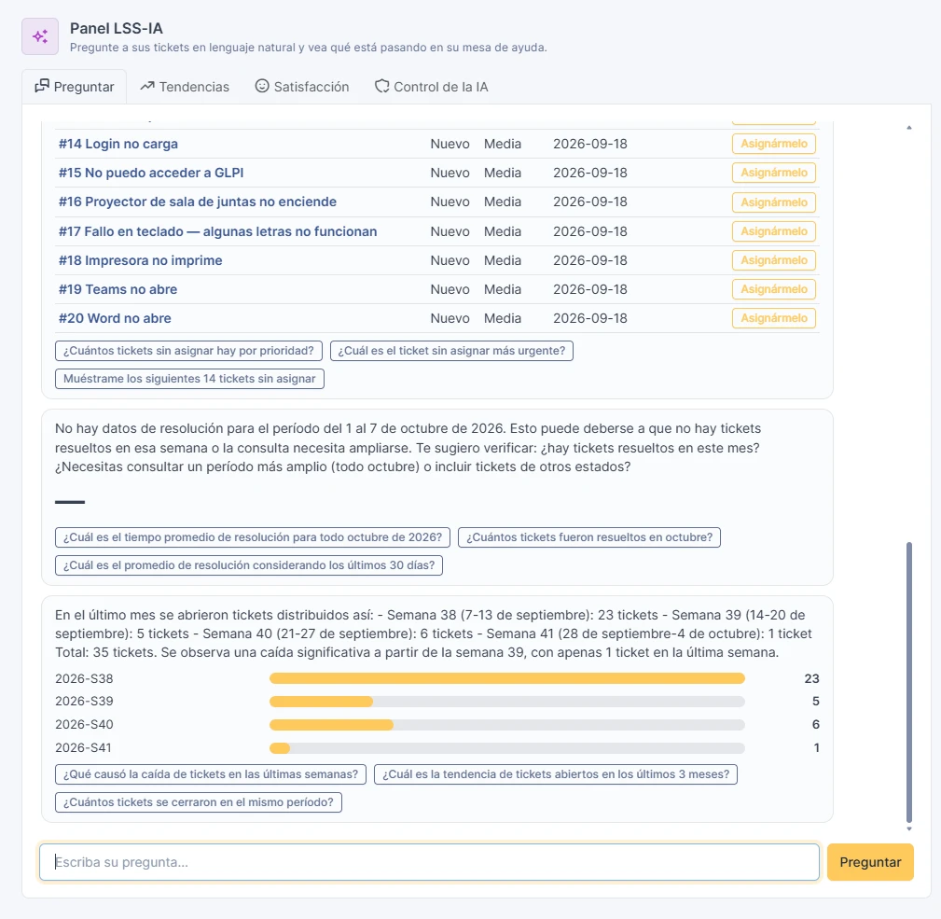Open ticket #19 Teams no abre

(x=118, y=289)
